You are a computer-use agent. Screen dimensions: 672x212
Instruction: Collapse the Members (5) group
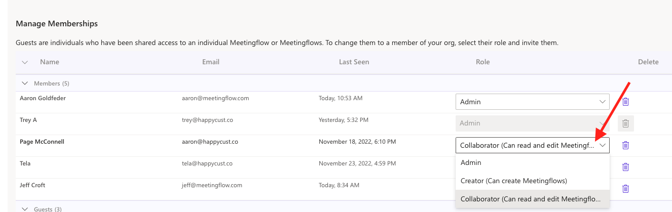[25, 83]
